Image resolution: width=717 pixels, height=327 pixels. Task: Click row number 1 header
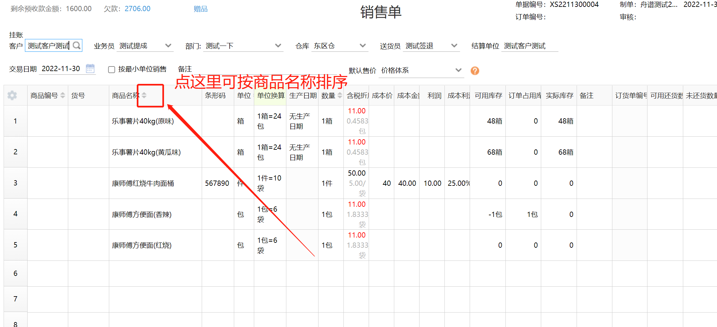[15, 121]
